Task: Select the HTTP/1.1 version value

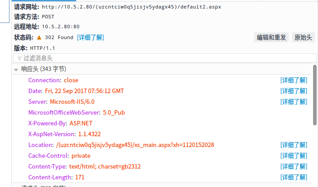Action: point(42,48)
